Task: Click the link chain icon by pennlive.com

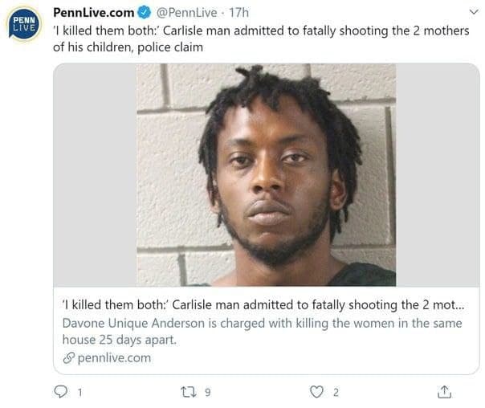Action: click(69, 358)
